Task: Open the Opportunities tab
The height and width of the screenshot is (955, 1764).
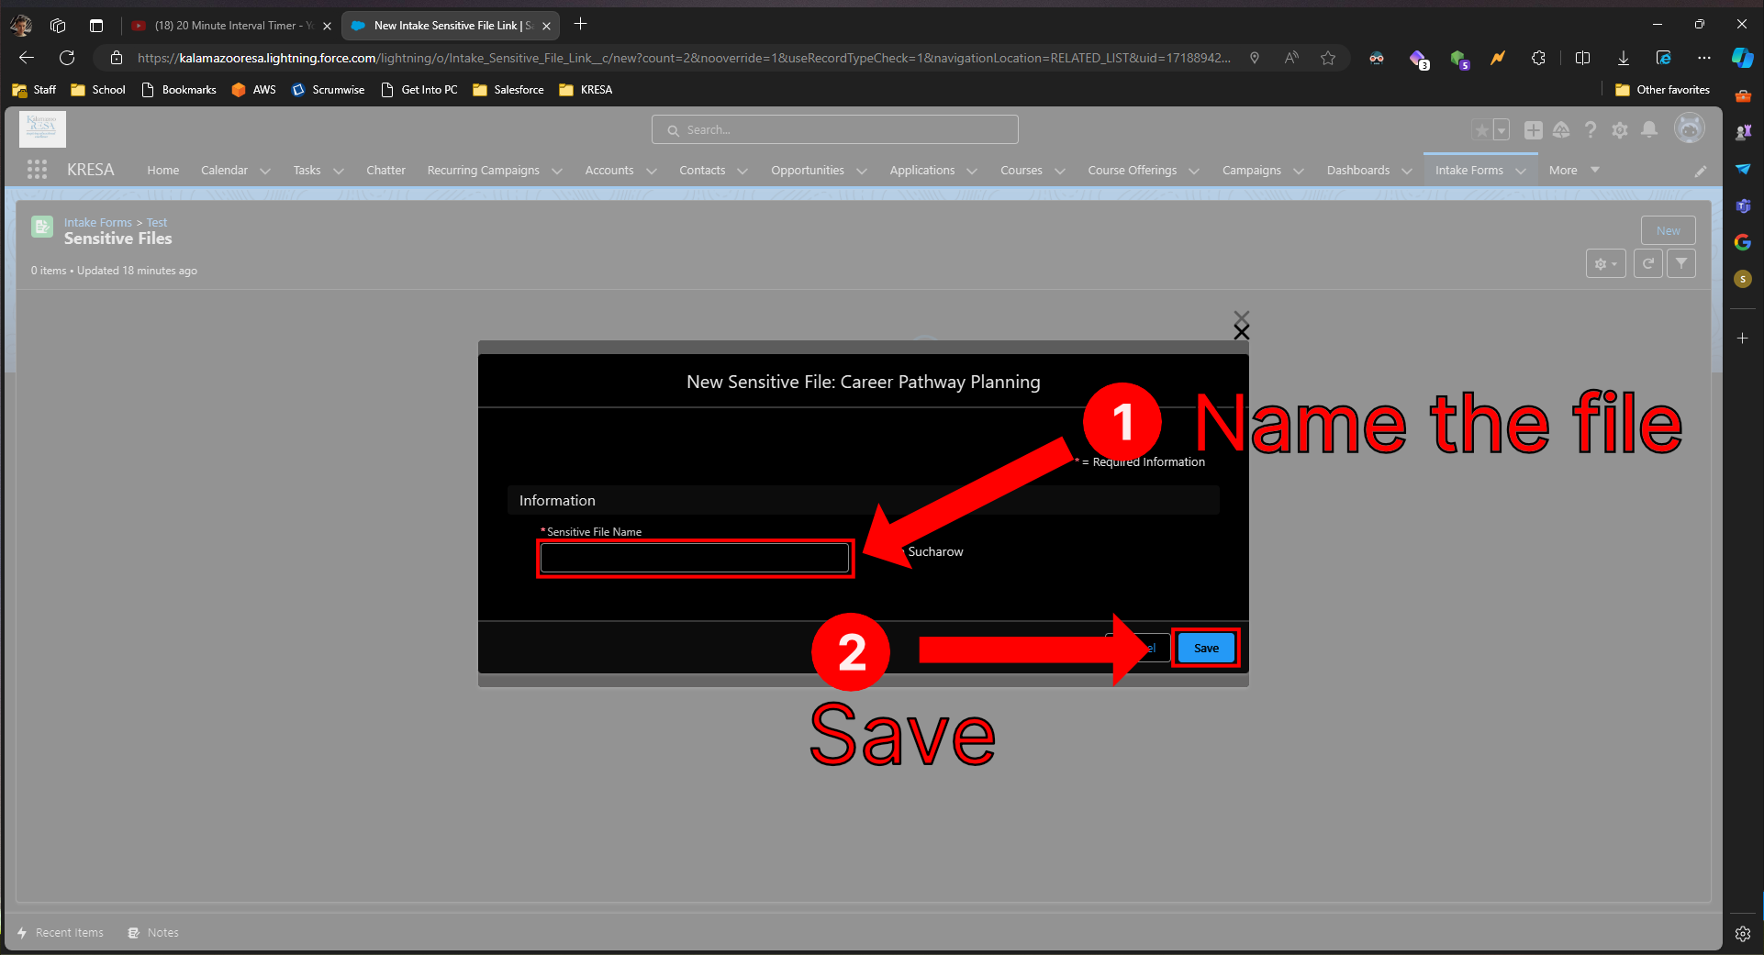Action: [808, 171]
